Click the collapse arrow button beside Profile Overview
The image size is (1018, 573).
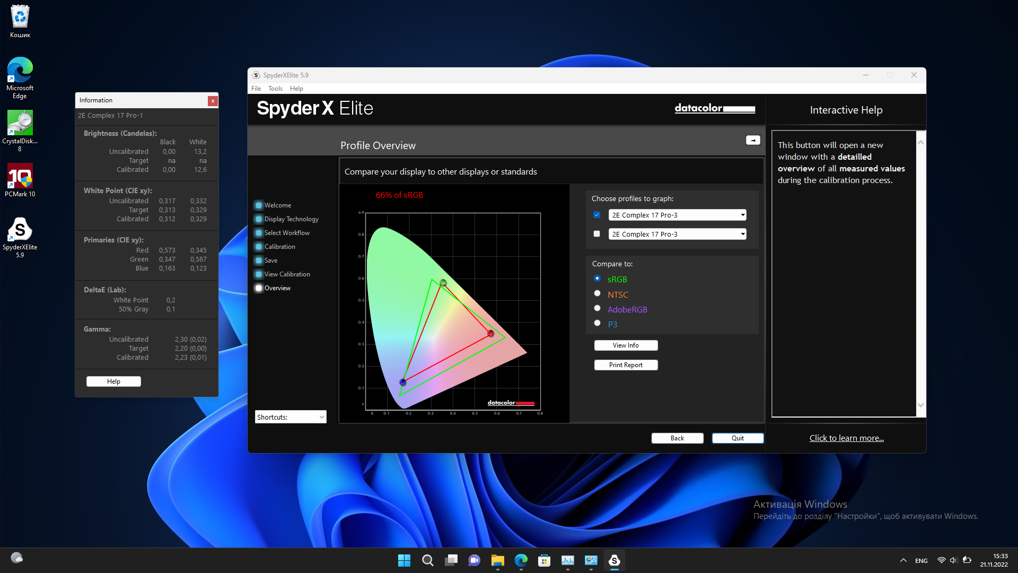tap(753, 140)
